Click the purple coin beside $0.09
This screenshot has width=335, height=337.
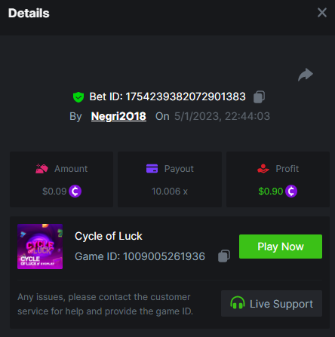click(75, 191)
